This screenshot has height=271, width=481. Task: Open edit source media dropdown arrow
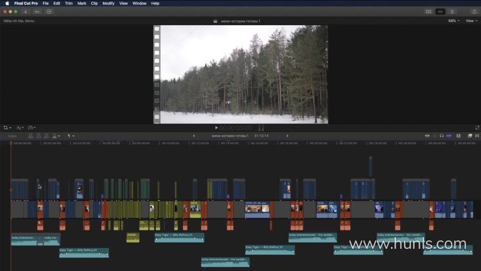[59, 136]
